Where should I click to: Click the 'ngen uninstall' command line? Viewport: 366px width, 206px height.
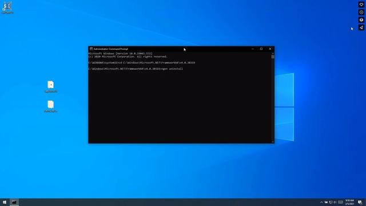tap(136, 69)
